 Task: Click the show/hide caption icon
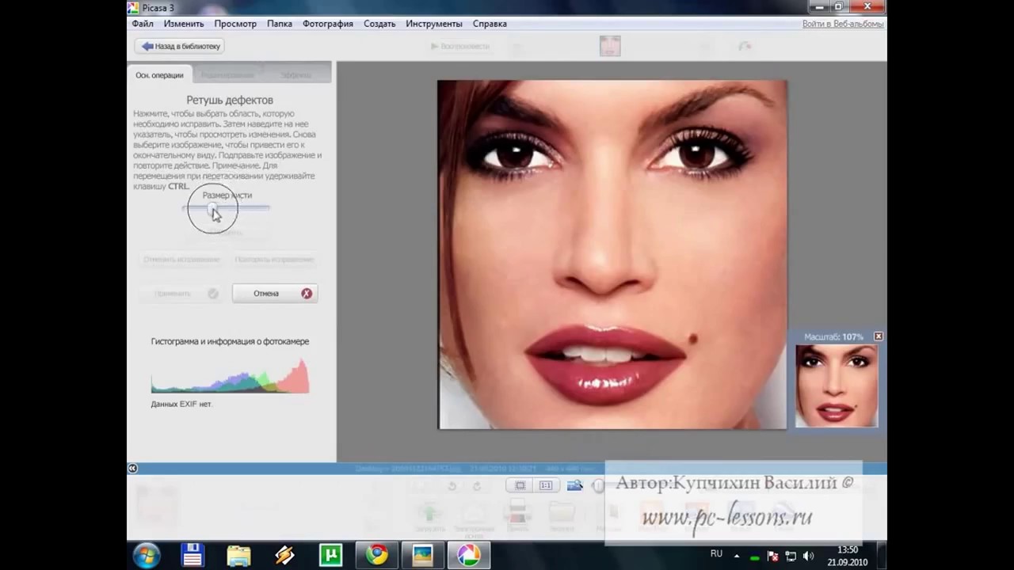(574, 485)
